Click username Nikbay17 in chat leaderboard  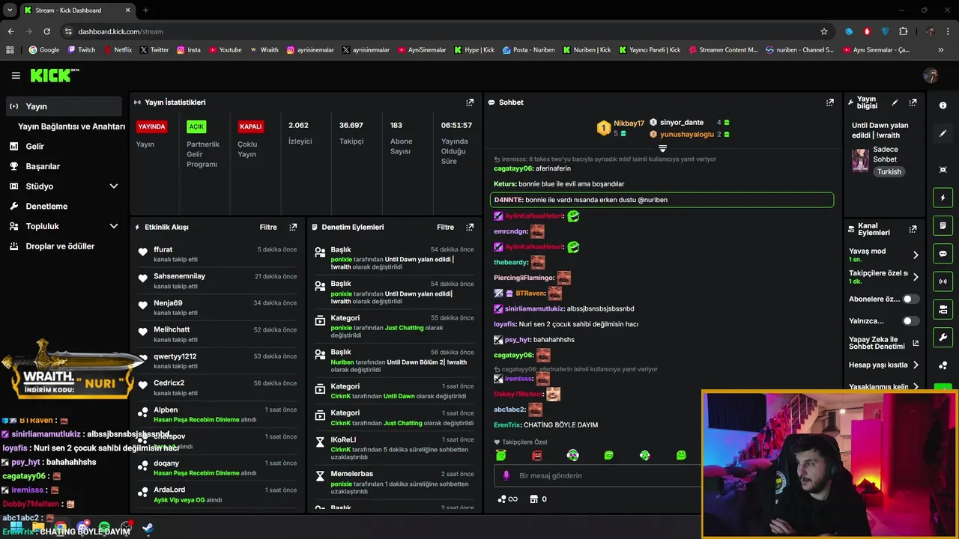pos(629,124)
